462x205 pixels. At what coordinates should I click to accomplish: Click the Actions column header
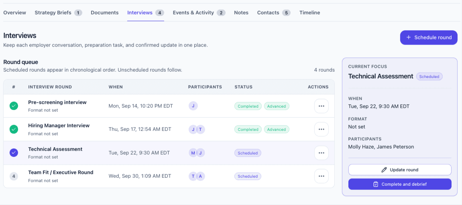point(318,87)
